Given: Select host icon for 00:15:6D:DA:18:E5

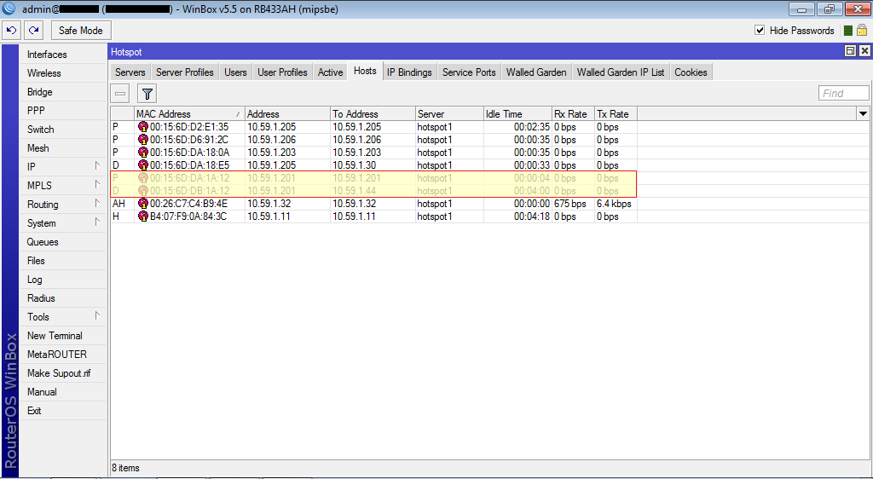Looking at the screenshot, I should click(143, 165).
